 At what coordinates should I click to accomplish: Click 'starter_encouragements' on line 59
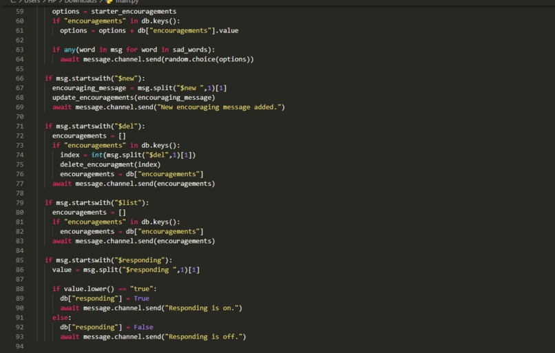pyautogui.click(x=134, y=11)
